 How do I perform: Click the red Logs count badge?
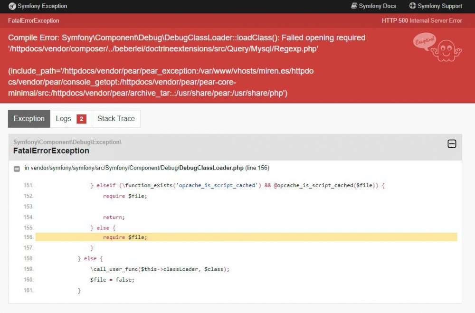point(81,119)
